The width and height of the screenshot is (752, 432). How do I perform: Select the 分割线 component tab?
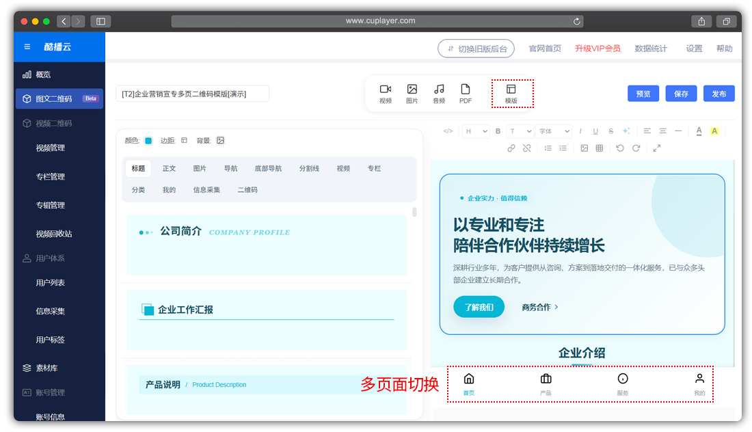309,168
